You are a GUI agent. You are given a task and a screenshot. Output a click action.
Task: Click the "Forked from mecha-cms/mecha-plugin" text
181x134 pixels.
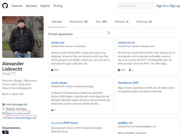72,86
